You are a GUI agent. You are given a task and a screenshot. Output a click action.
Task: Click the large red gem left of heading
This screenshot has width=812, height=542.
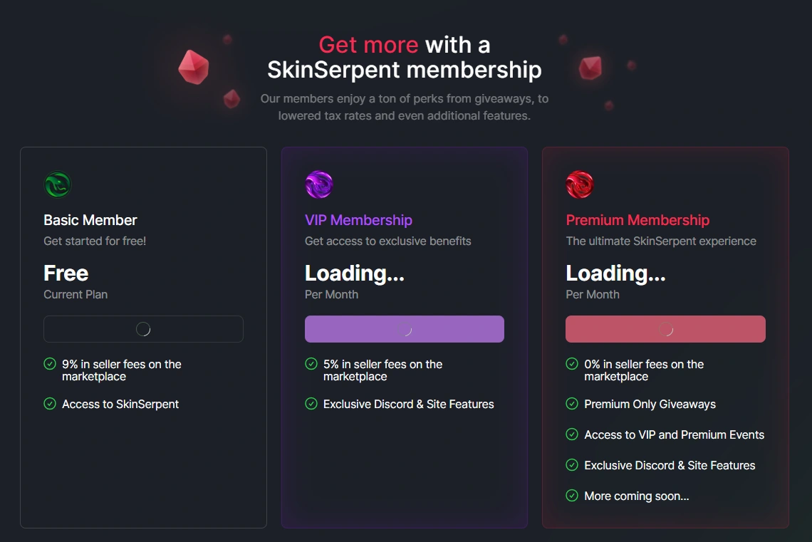tap(193, 67)
